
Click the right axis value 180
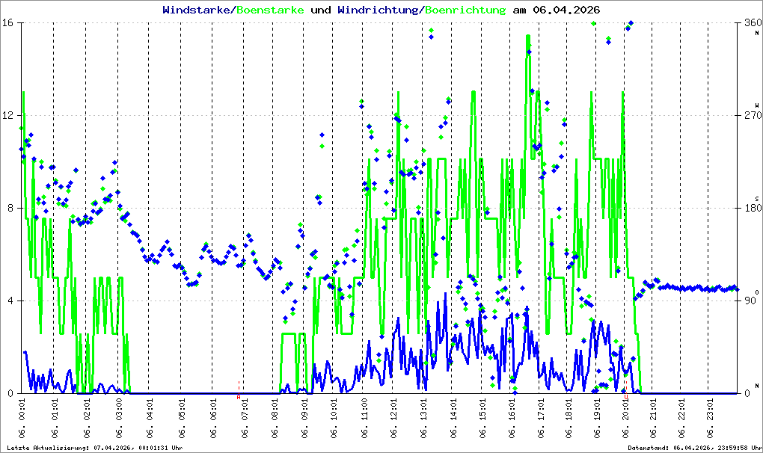pos(753,208)
